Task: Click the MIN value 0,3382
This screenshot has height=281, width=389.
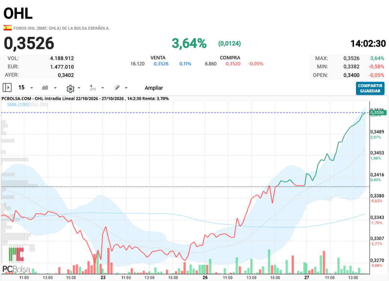Action: [x=351, y=66]
